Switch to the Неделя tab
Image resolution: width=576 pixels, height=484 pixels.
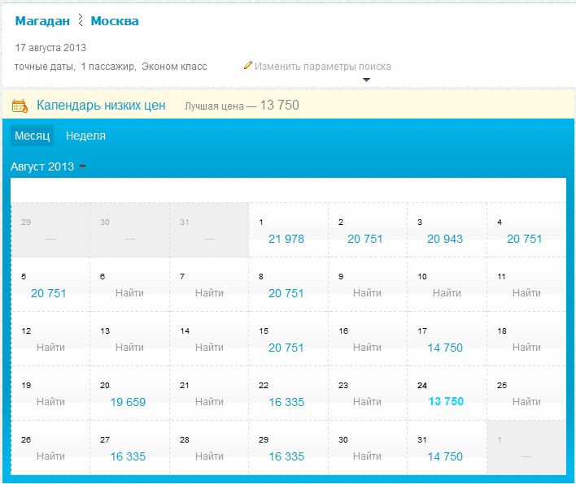[x=85, y=136]
